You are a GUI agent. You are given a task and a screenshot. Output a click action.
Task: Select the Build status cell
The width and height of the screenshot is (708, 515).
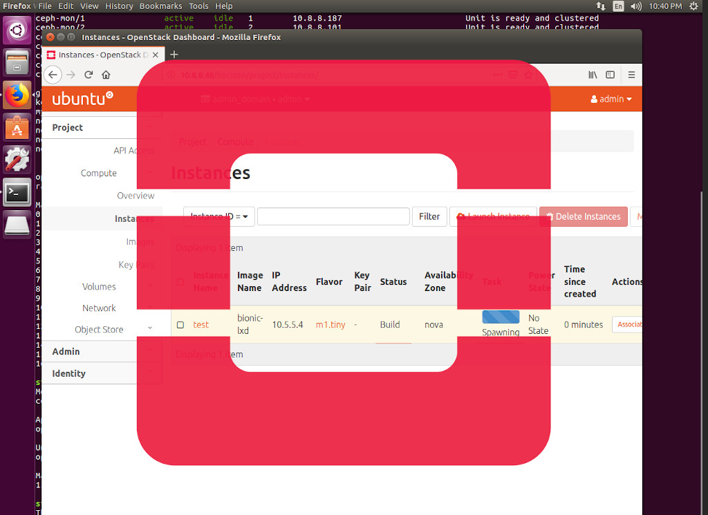390,324
